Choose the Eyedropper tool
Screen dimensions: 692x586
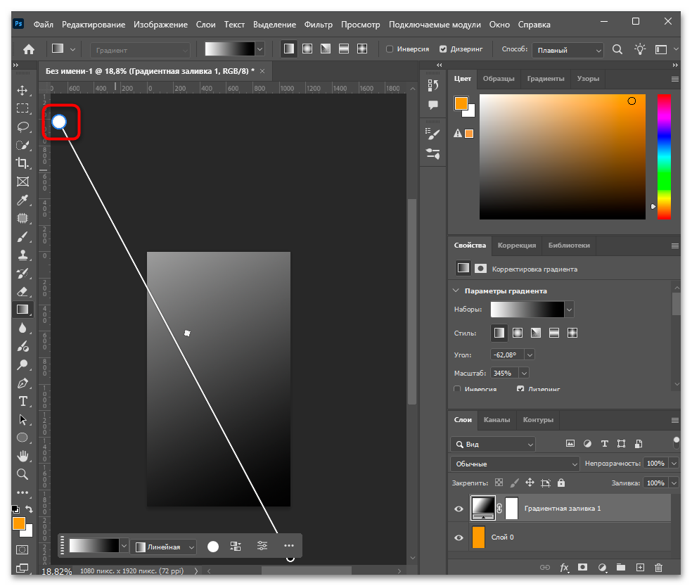point(23,200)
